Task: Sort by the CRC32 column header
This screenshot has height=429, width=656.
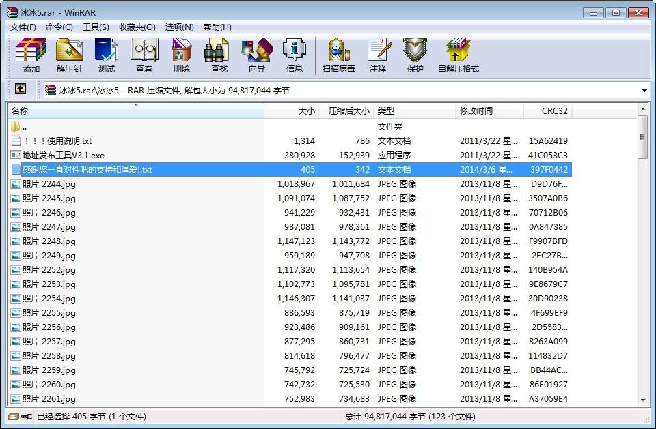Action: click(x=547, y=110)
